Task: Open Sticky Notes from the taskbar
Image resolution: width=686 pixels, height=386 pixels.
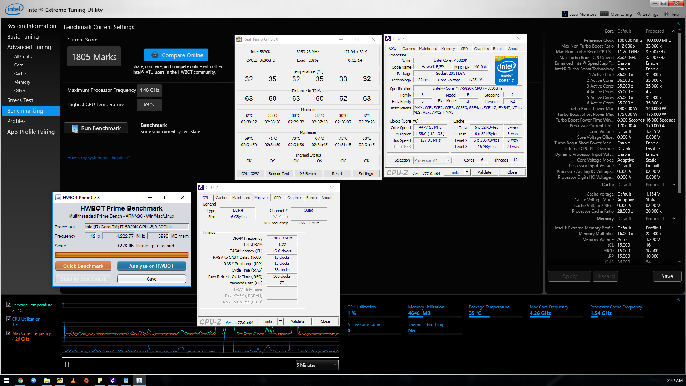Action: point(100,381)
